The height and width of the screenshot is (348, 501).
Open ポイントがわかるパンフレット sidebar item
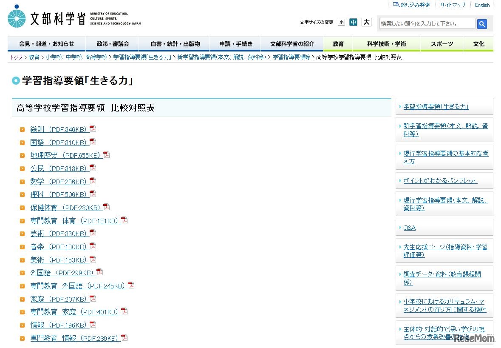pos(440,181)
